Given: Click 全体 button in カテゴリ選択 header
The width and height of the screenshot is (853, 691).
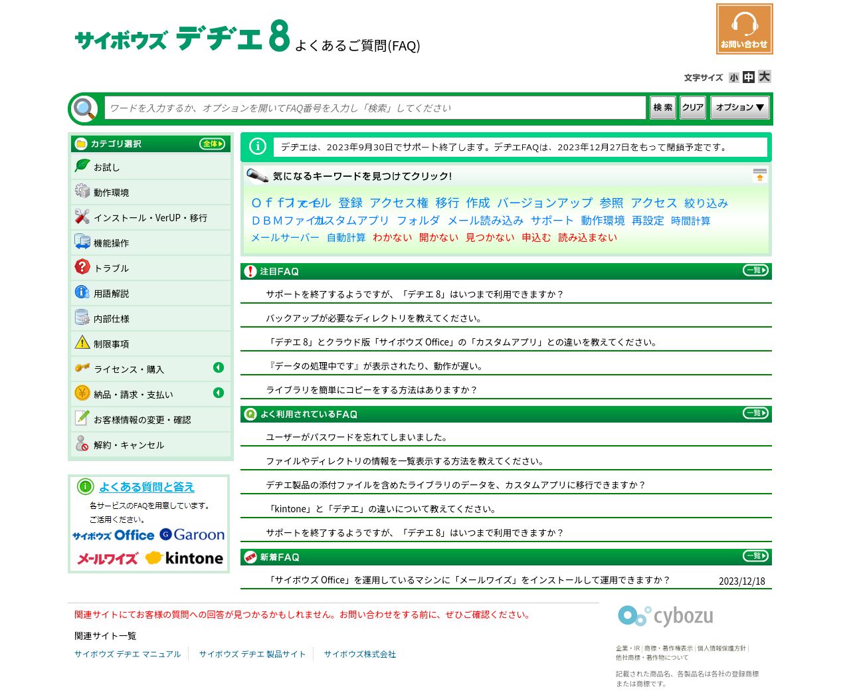Looking at the screenshot, I should (x=213, y=144).
